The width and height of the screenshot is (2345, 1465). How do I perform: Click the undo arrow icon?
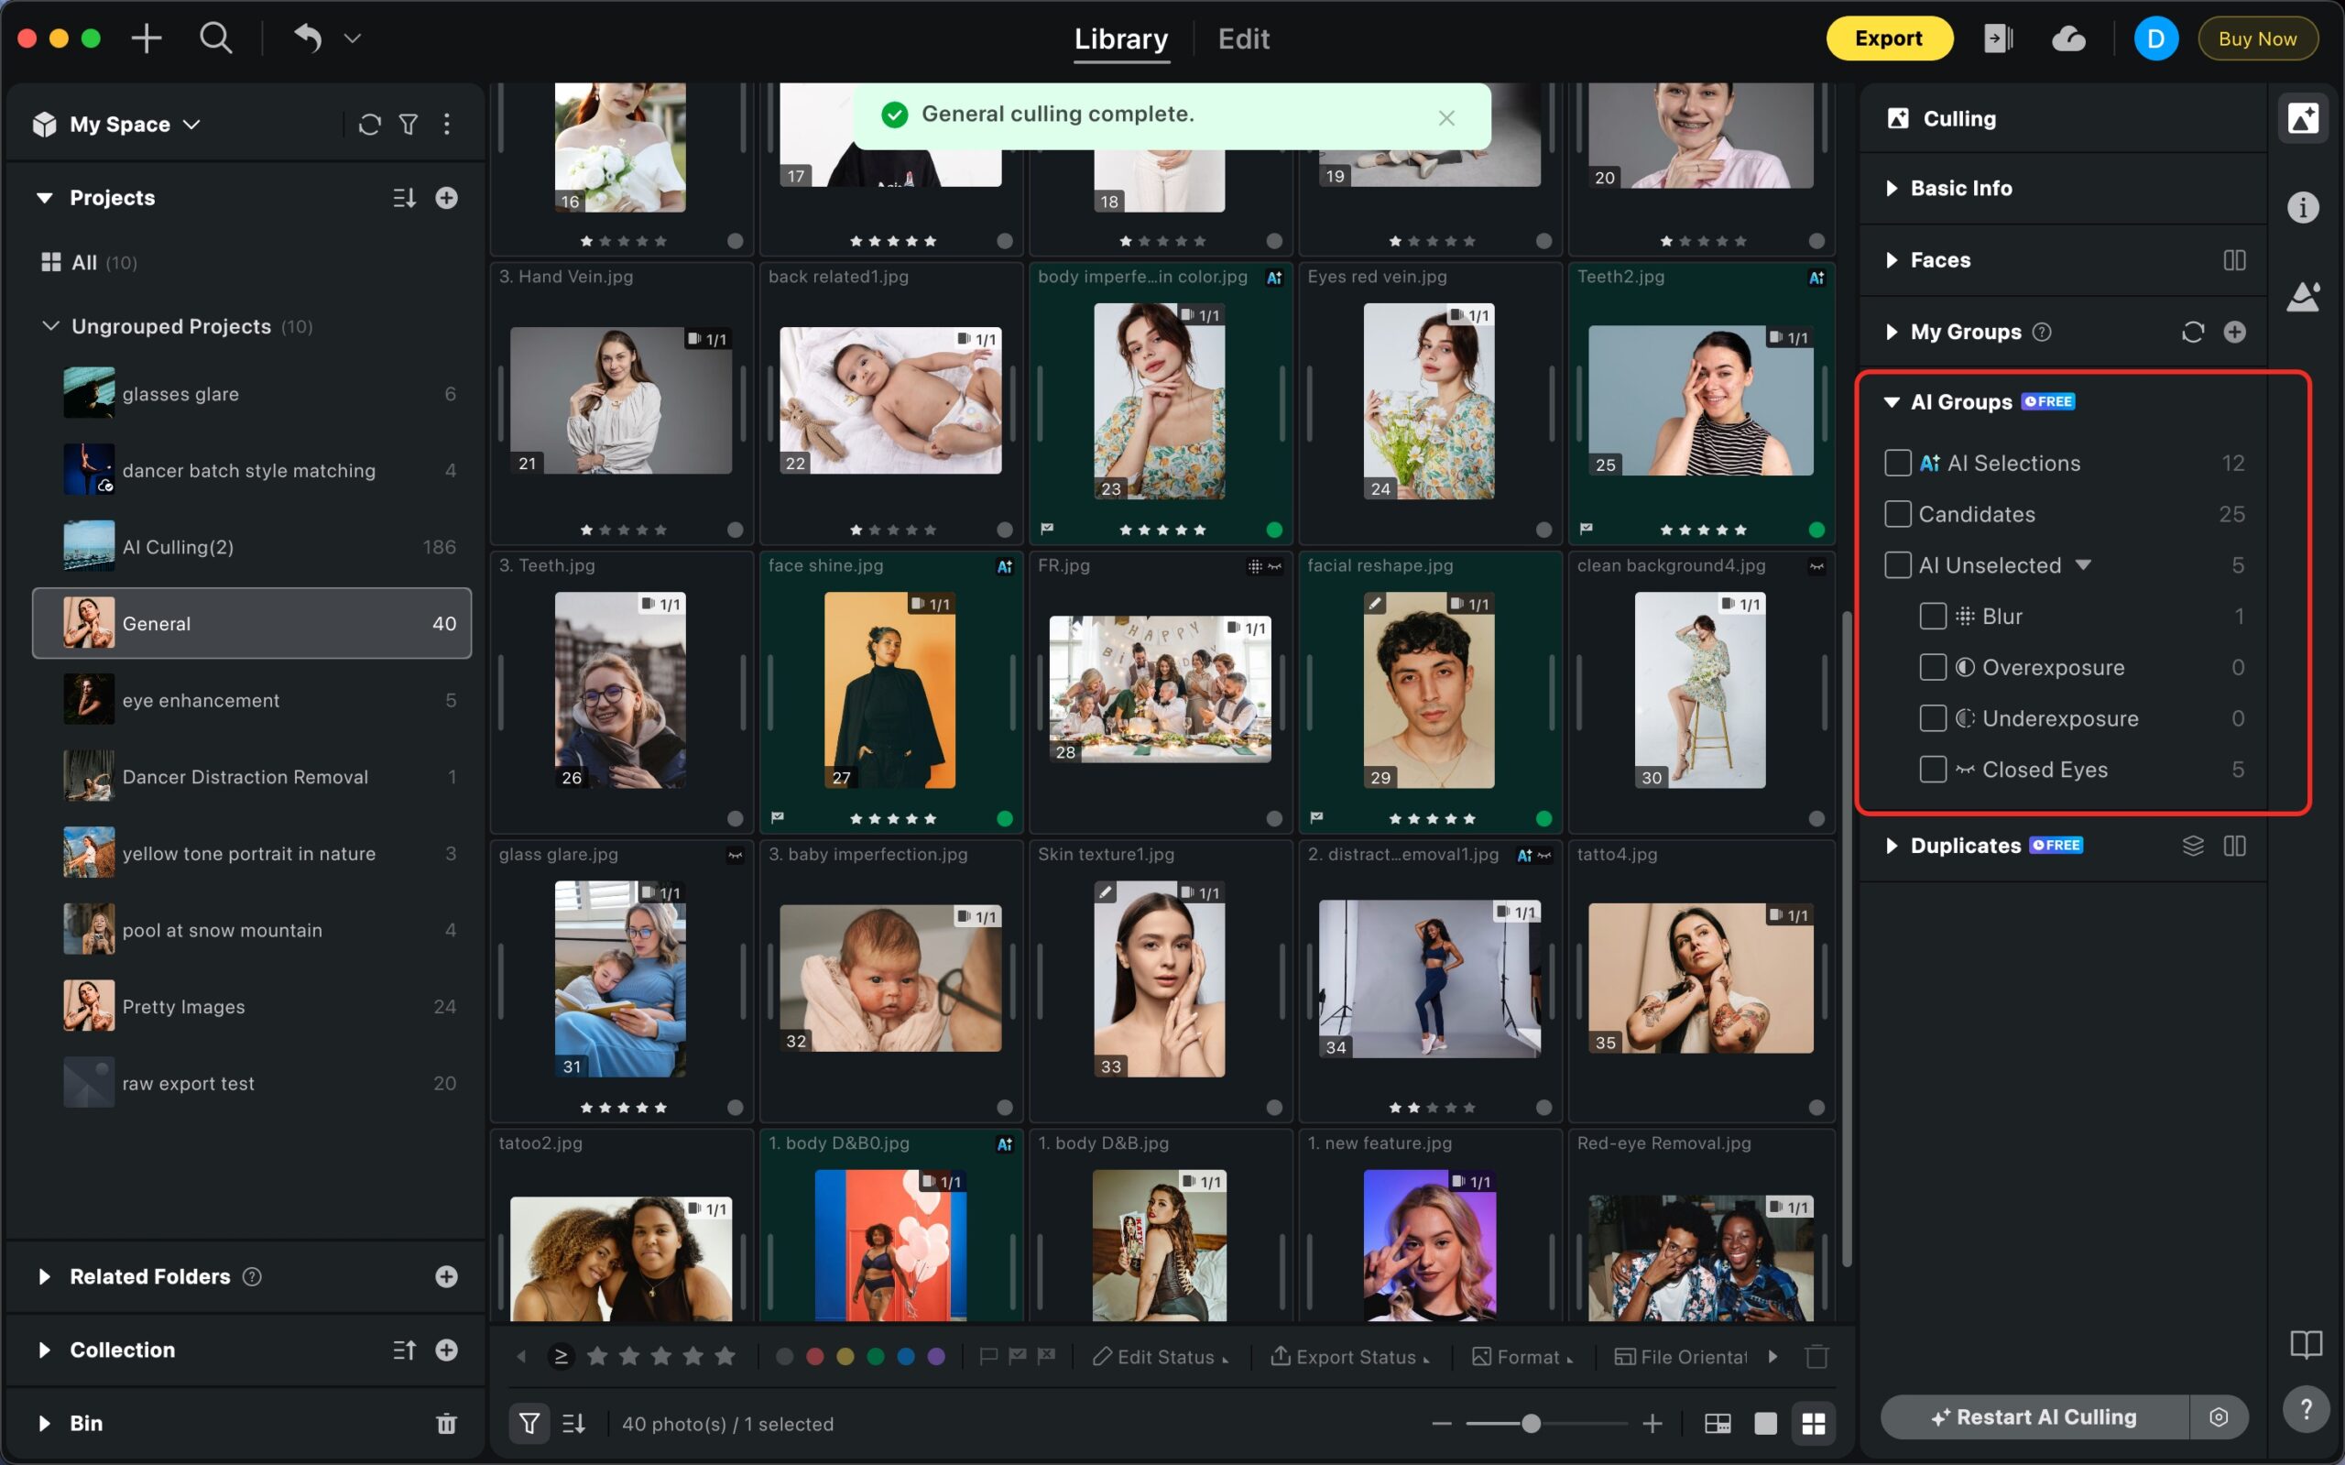pyautogui.click(x=307, y=38)
